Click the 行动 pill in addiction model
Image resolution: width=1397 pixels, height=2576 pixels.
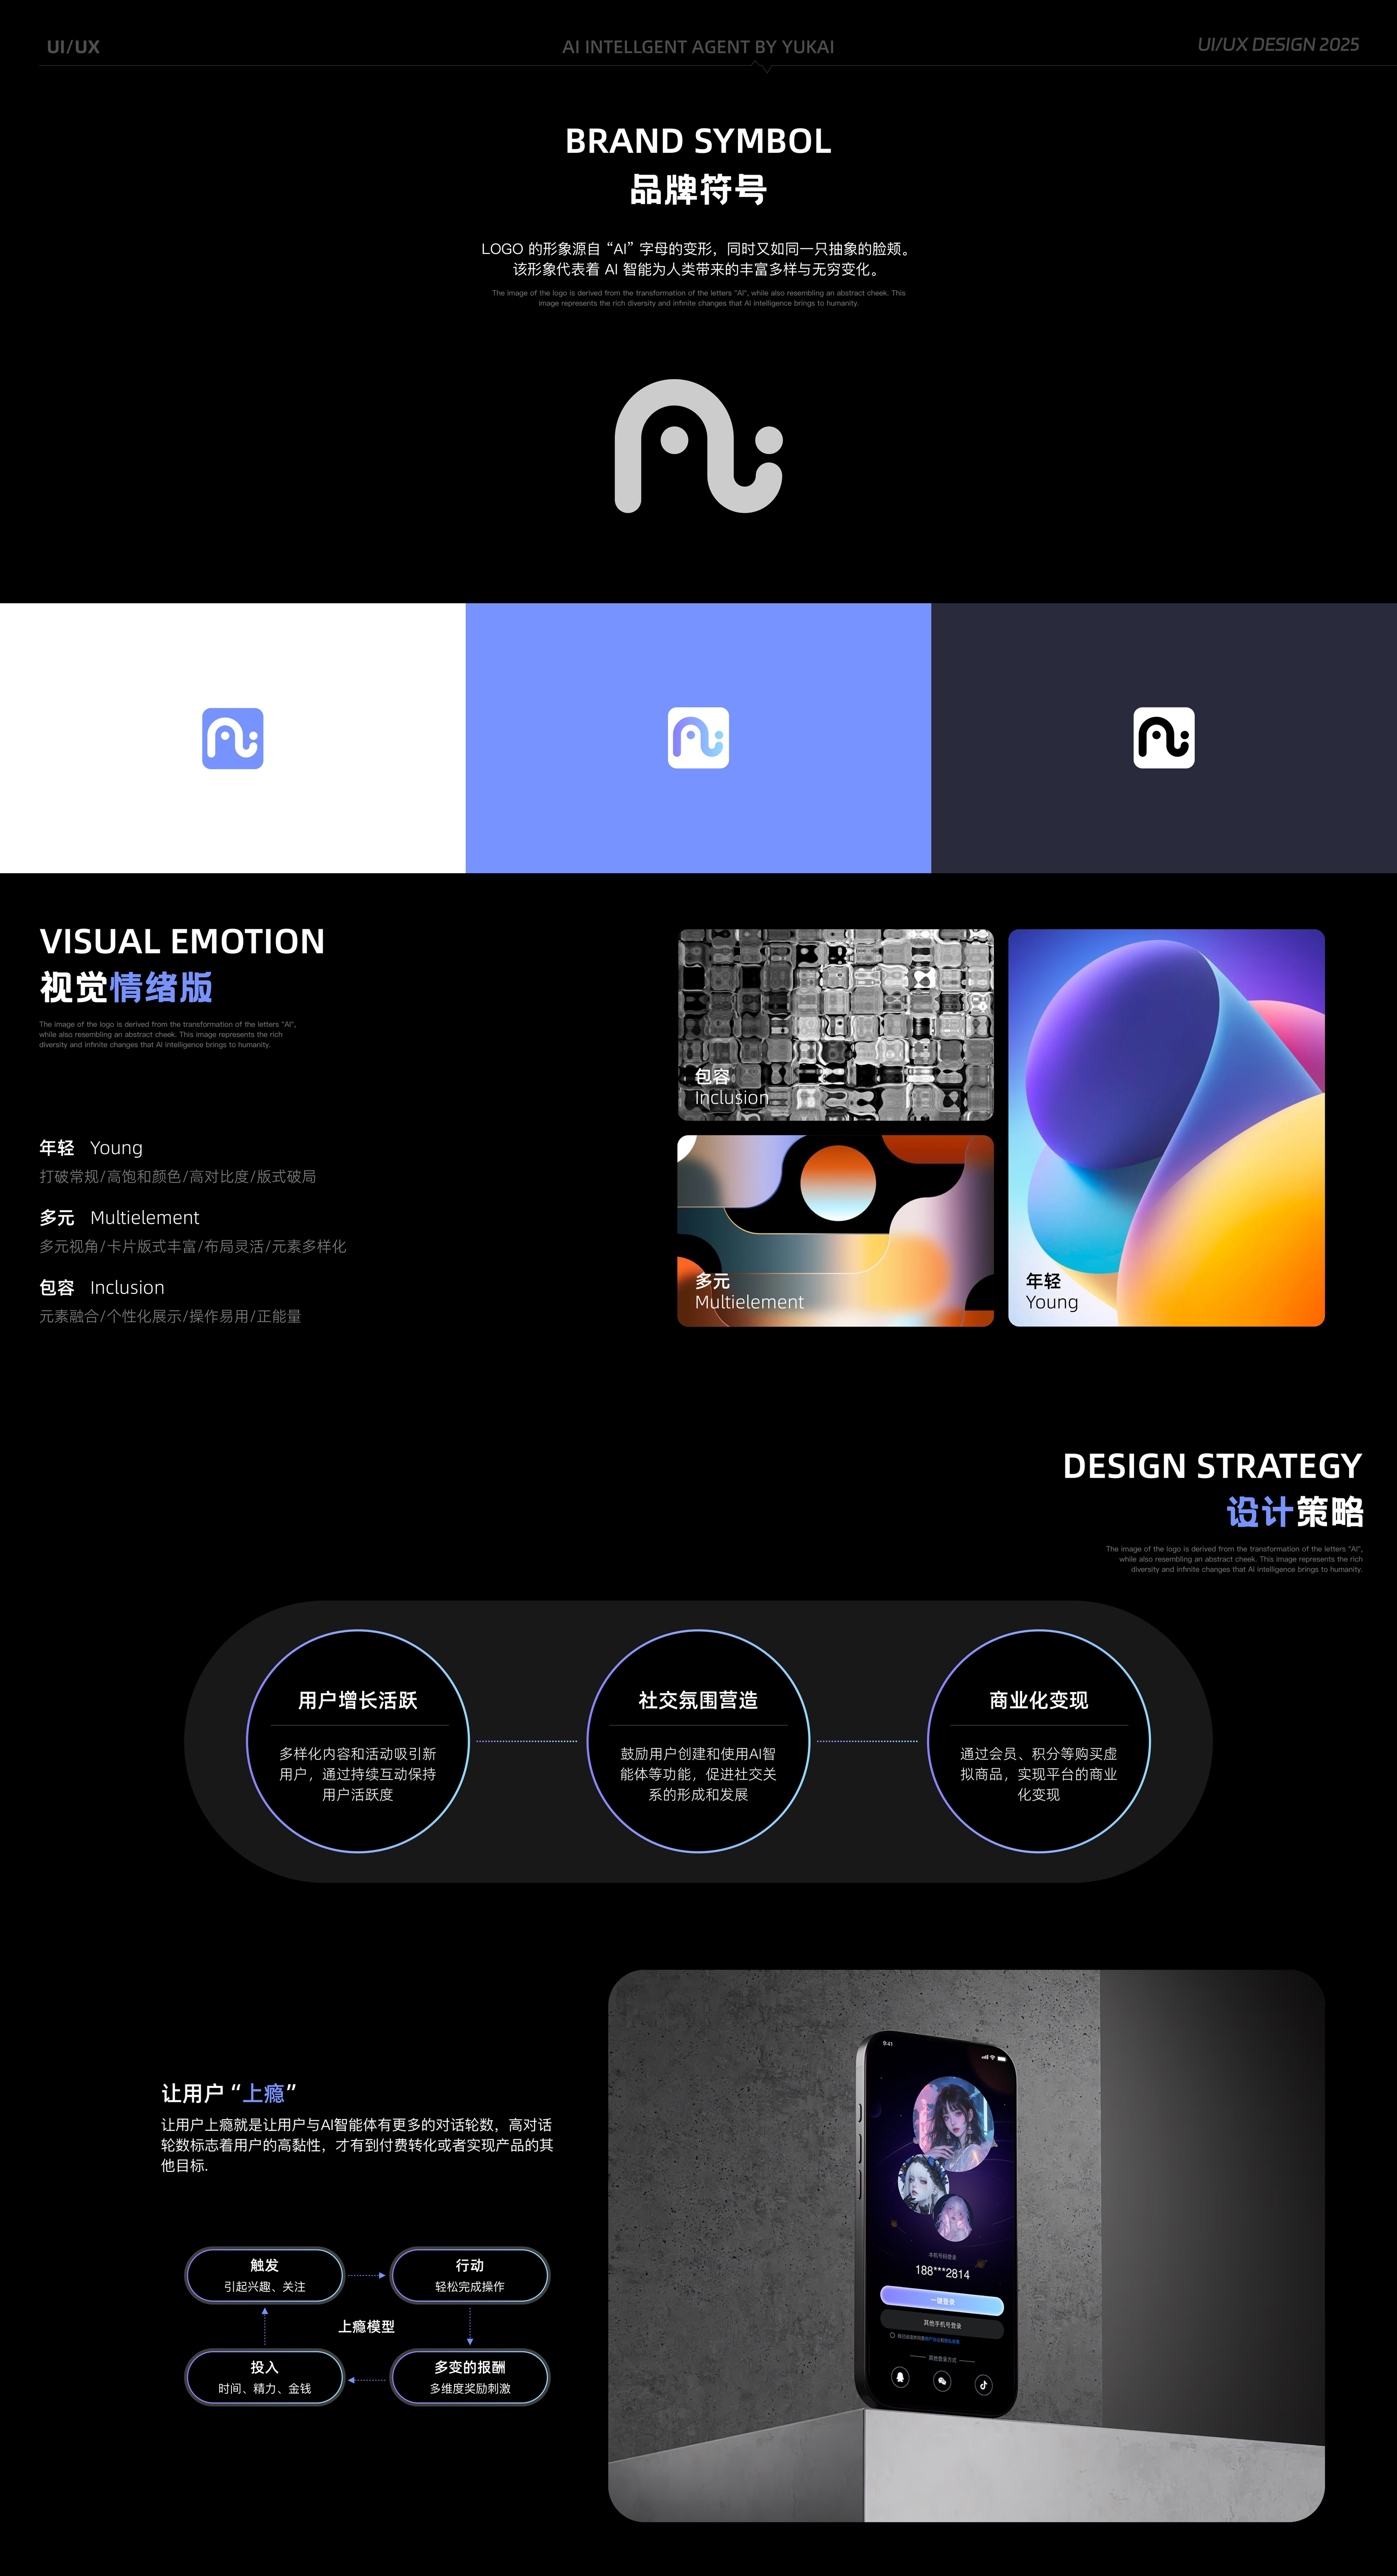(x=470, y=2275)
